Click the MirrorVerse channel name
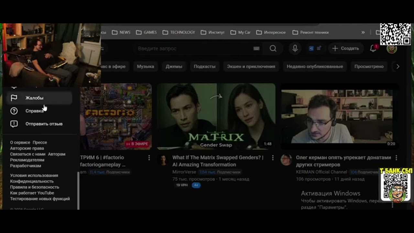Screen dimensions: 414x233 point(184,172)
